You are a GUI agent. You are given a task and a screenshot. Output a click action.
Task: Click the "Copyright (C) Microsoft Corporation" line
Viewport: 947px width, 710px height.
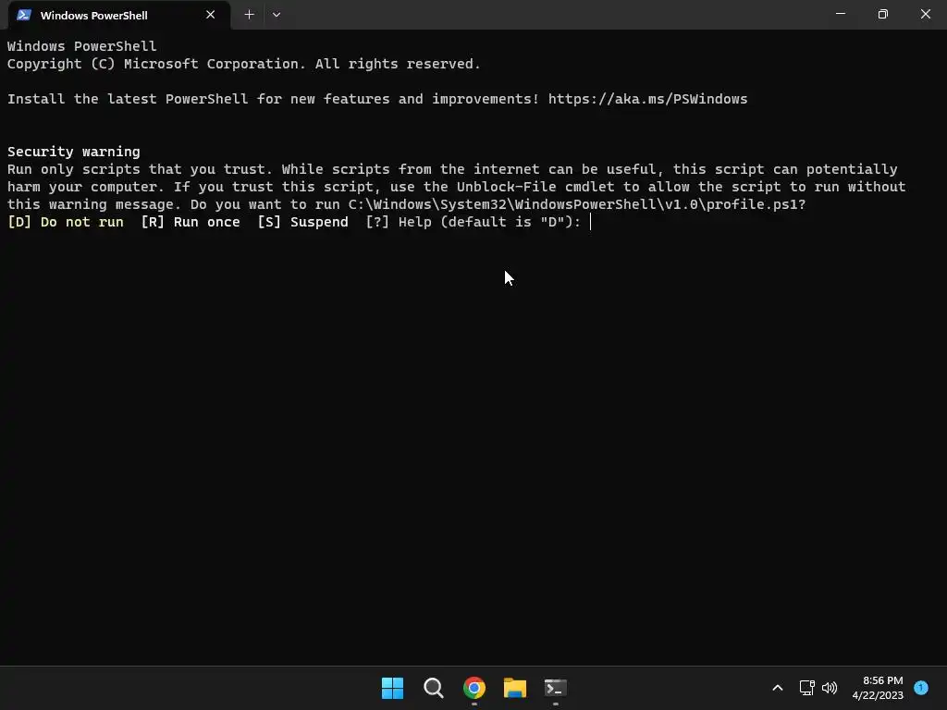(156, 64)
